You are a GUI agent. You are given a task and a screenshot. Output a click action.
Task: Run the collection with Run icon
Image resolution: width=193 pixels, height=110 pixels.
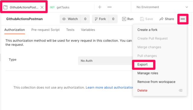click(124, 19)
